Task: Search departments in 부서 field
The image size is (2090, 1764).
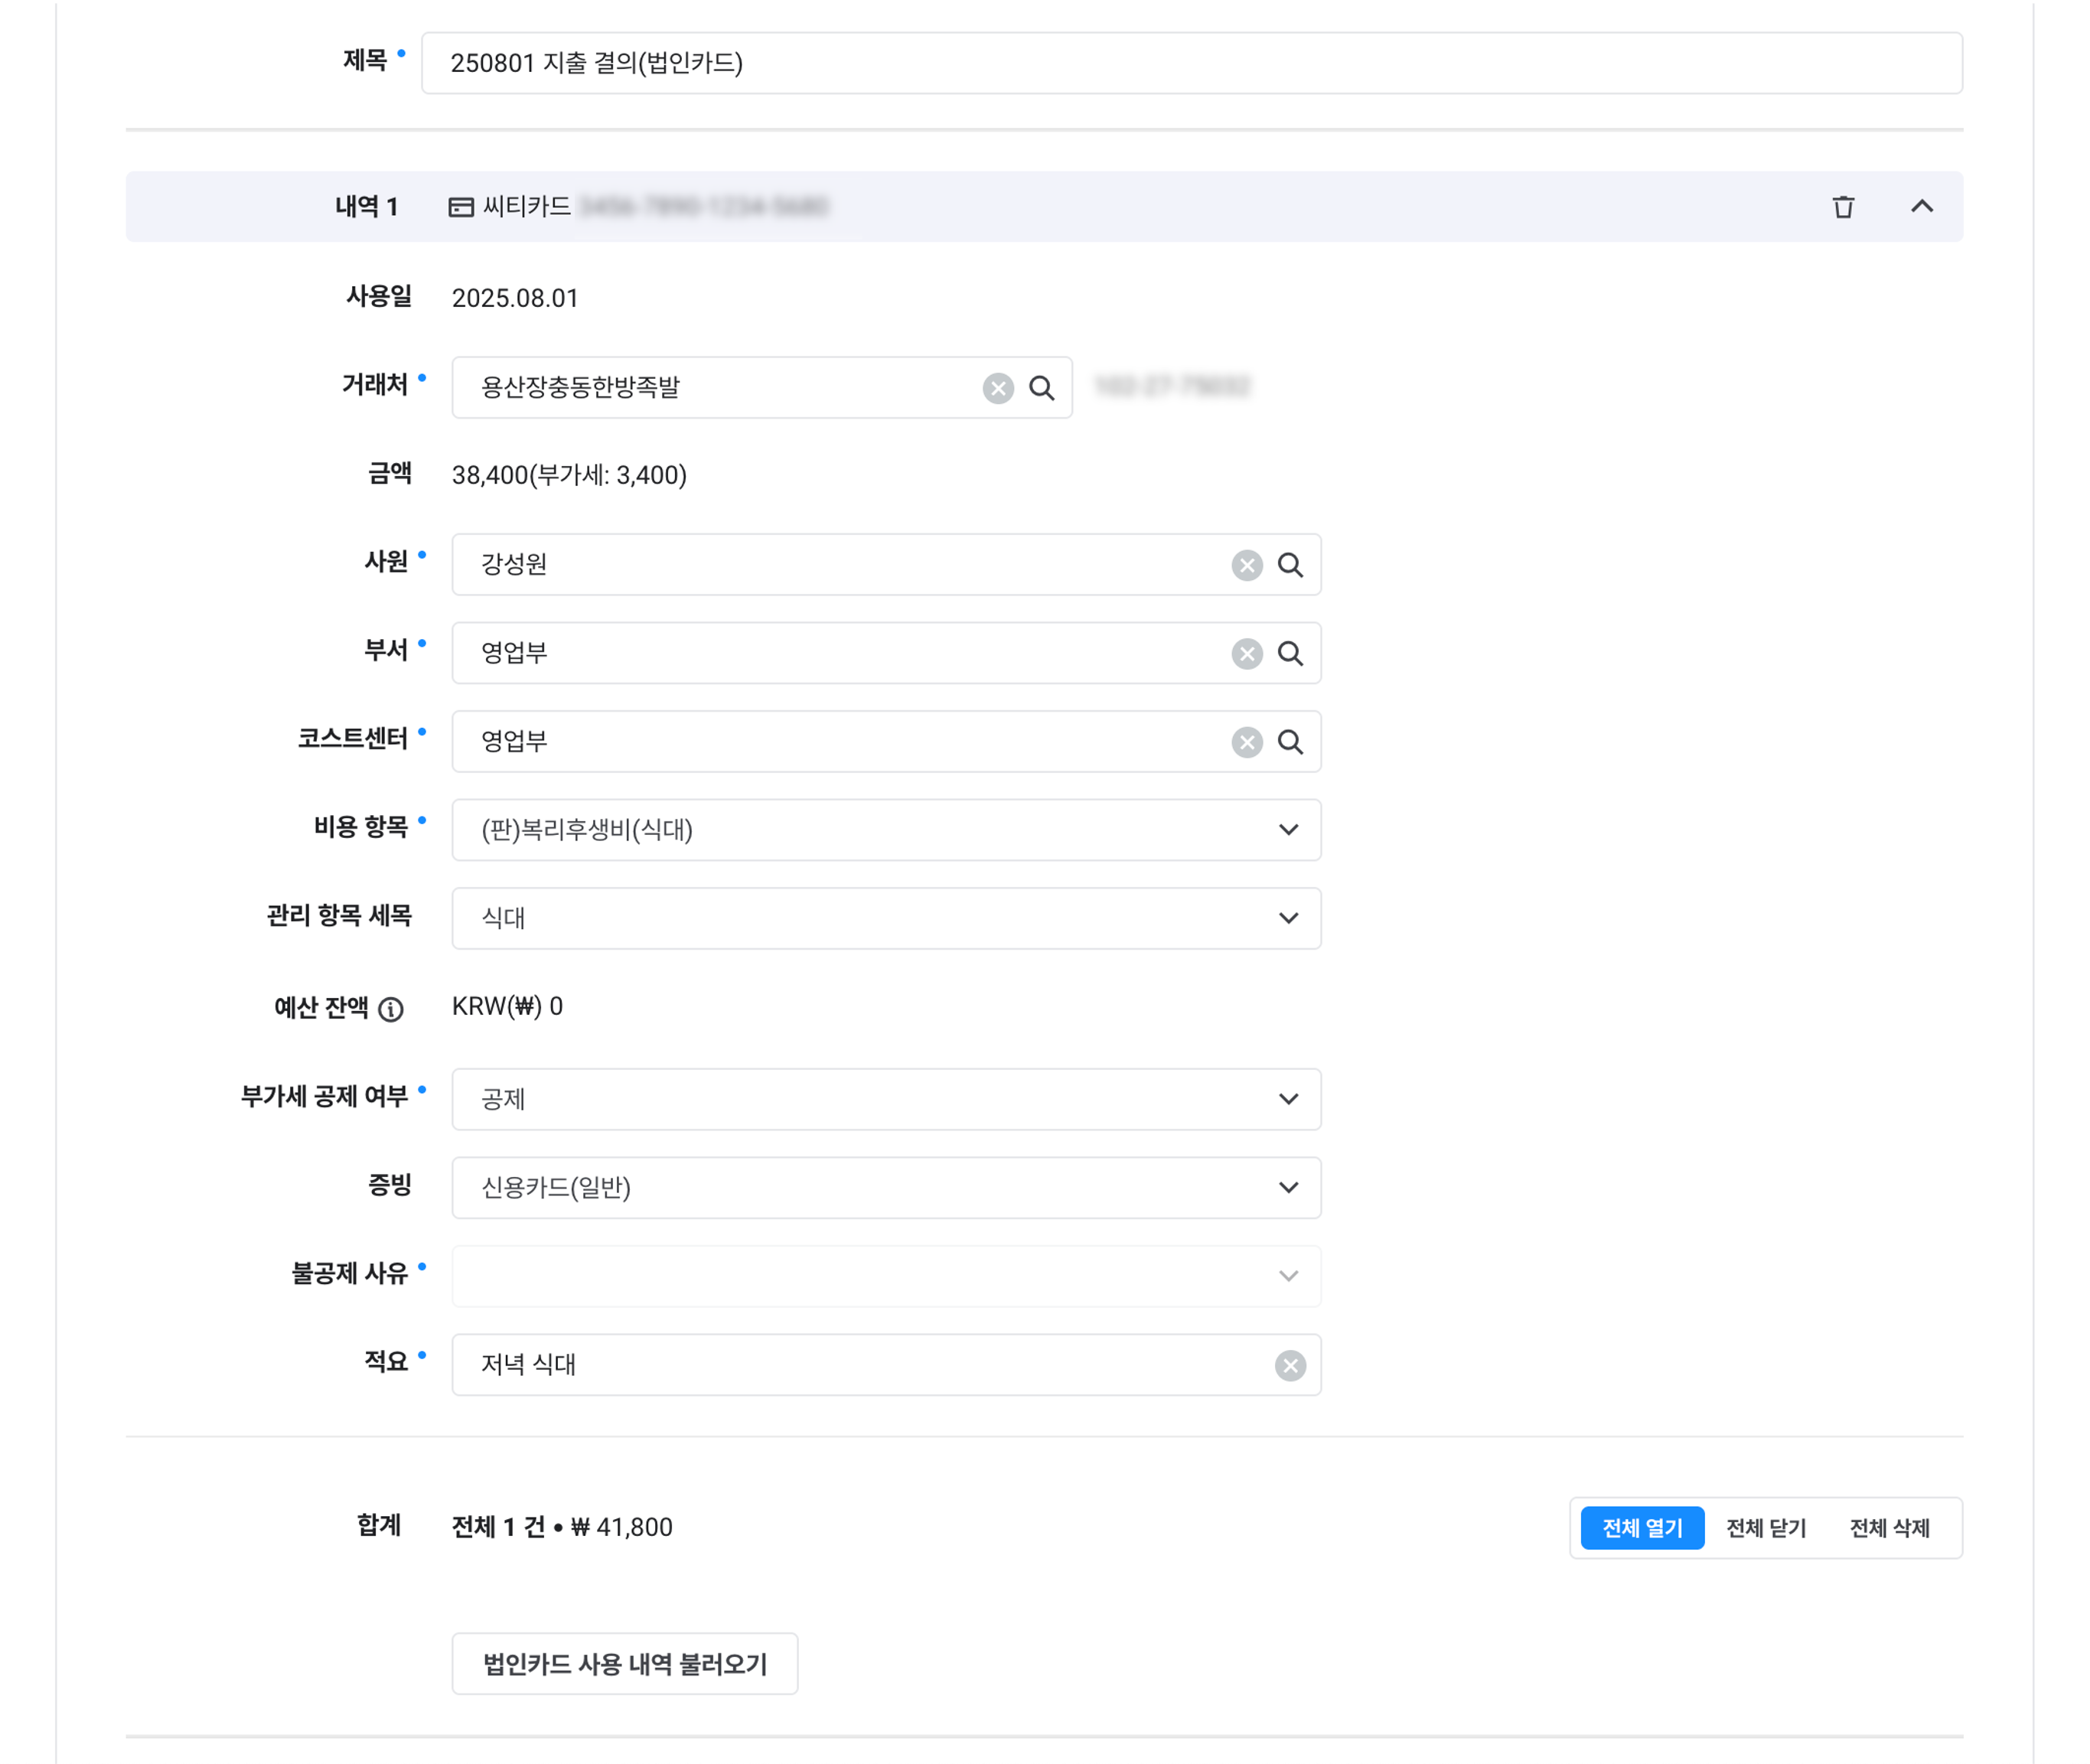Action: pyautogui.click(x=1290, y=654)
